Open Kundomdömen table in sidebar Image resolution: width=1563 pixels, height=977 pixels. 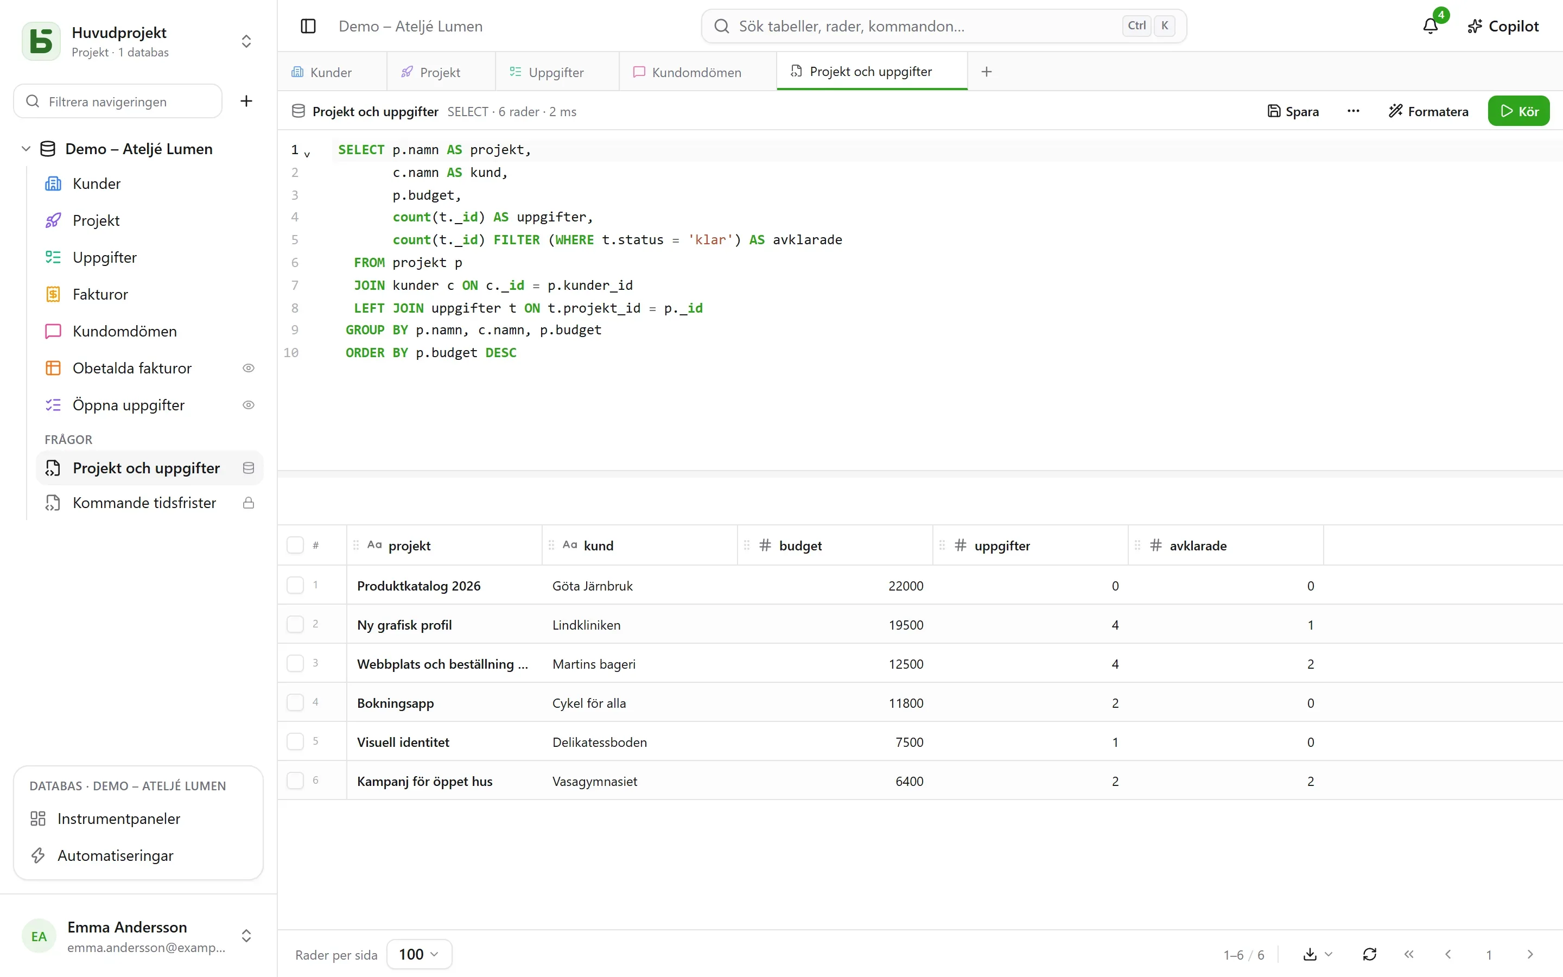click(149, 332)
